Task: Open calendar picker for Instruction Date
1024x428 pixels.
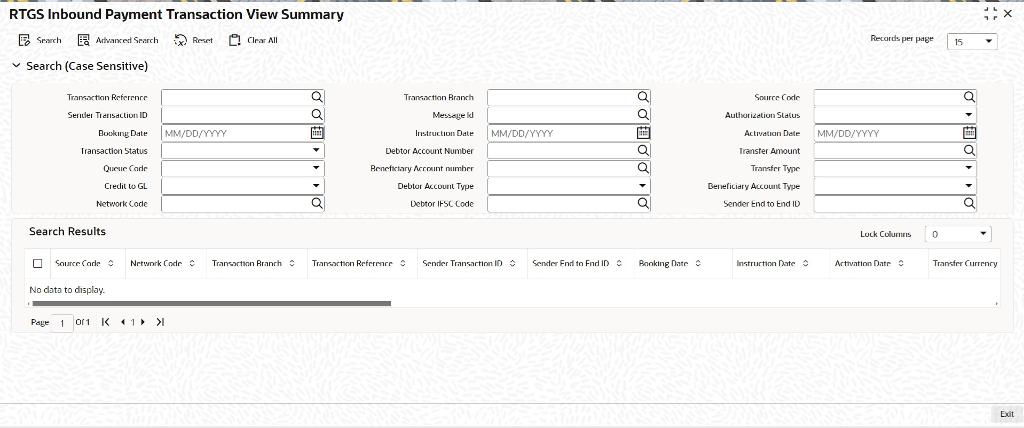Action: pos(643,132)
